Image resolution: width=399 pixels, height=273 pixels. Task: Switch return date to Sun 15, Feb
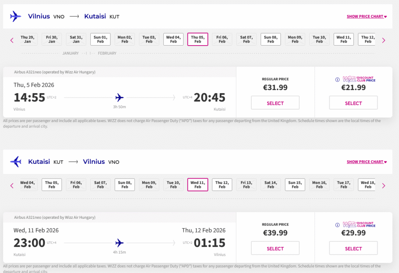click(295, 184)
